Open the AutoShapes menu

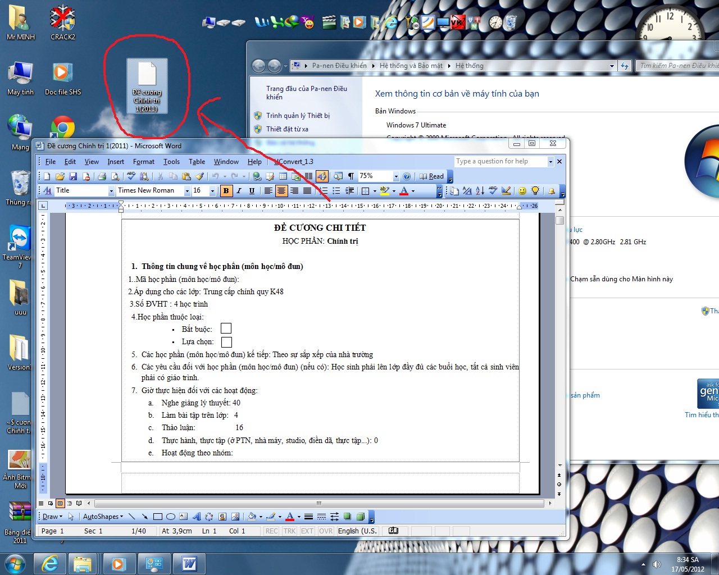click(101, 516)
